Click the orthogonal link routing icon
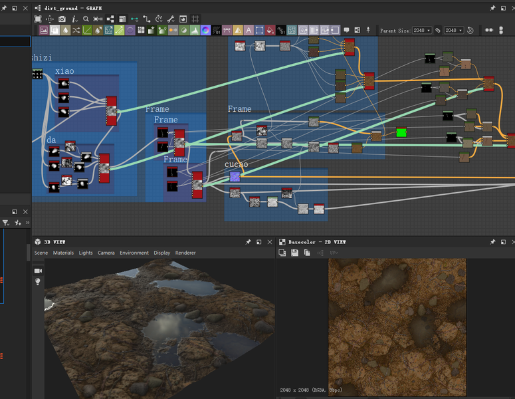 pos(146,19)
